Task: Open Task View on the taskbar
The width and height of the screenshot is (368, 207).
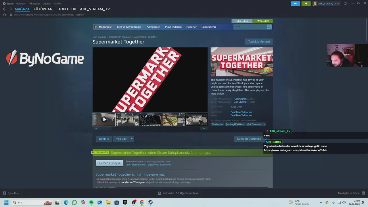Action: 57,202
